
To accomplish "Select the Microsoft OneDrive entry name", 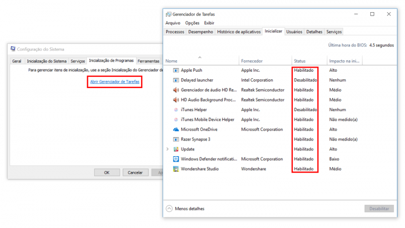I will click(x=199, y=130).
